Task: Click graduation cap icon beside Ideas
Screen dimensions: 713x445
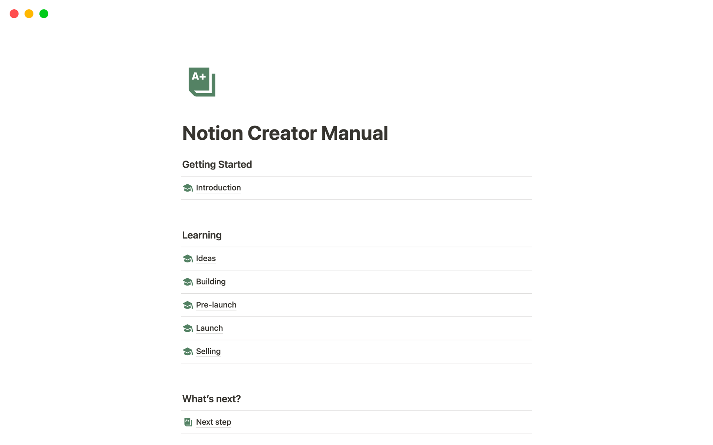Action: [x=188, y=259]
